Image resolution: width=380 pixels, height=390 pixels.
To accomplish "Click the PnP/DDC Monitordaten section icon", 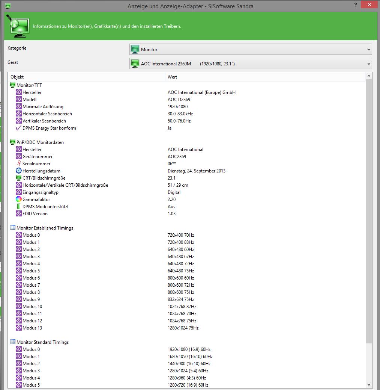I will (12, 142).
